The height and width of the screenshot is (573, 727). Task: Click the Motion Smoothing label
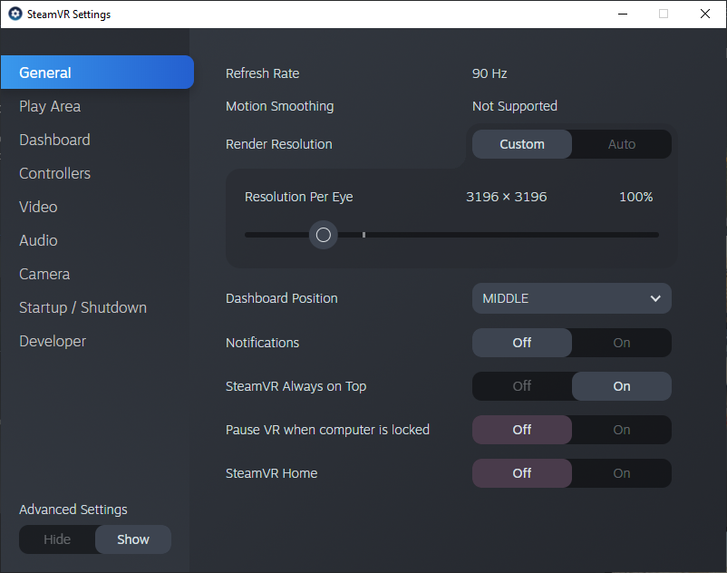(279, 106)
